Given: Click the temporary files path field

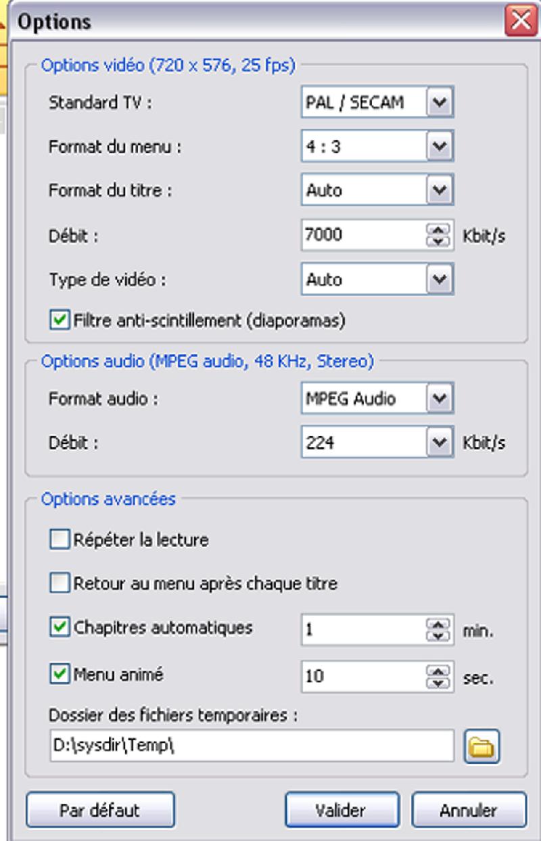Looking at the screenshot, I should 252,746.
